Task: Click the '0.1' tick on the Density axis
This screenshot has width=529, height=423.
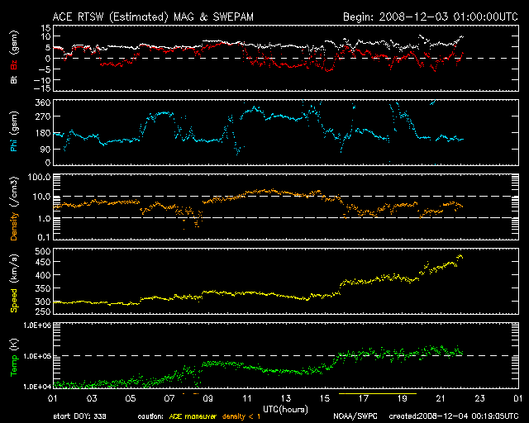Action: [44, 237]
